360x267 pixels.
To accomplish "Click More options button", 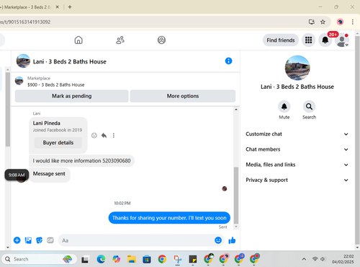I will pyautogui.click(x=183, y=96).
